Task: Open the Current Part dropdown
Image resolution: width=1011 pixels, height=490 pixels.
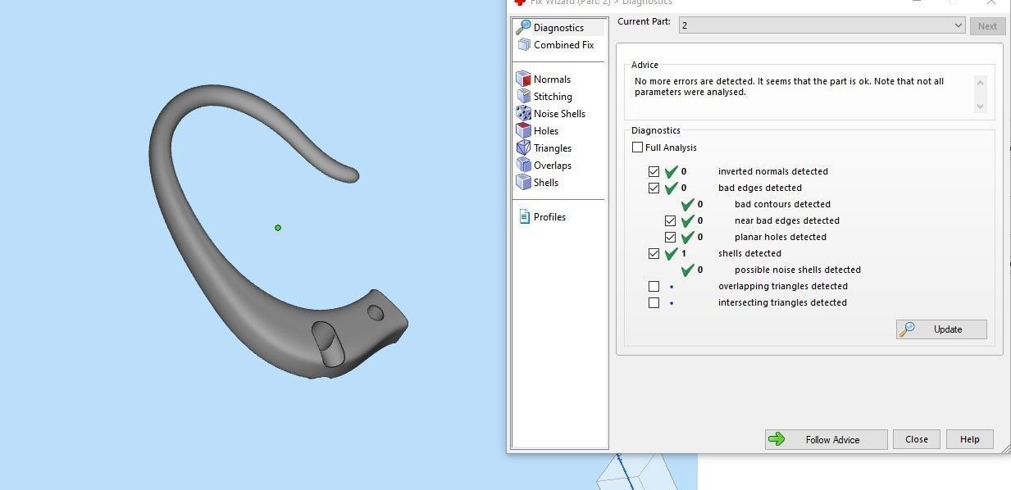Action: coord(822,25)
